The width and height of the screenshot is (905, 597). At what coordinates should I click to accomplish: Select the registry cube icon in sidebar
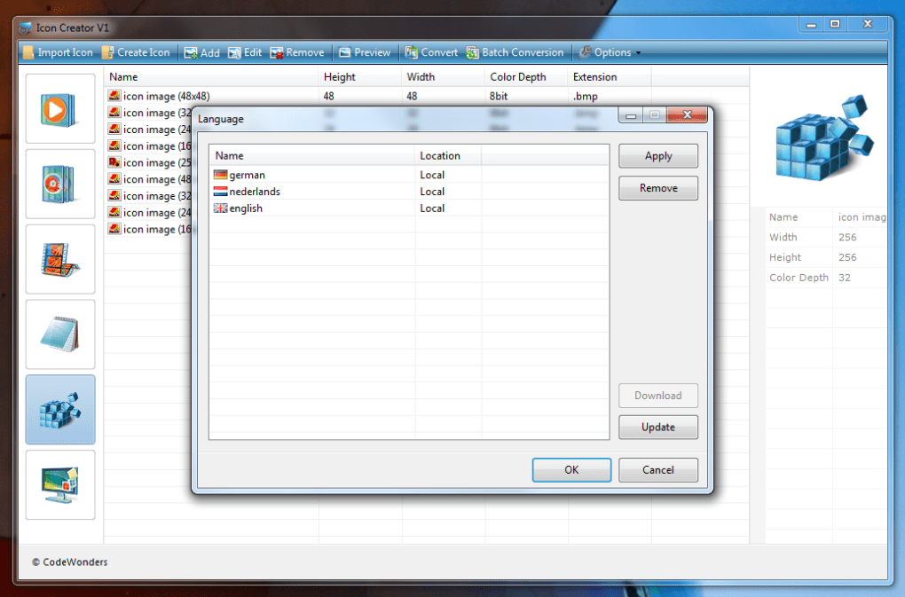coord(59,409)
